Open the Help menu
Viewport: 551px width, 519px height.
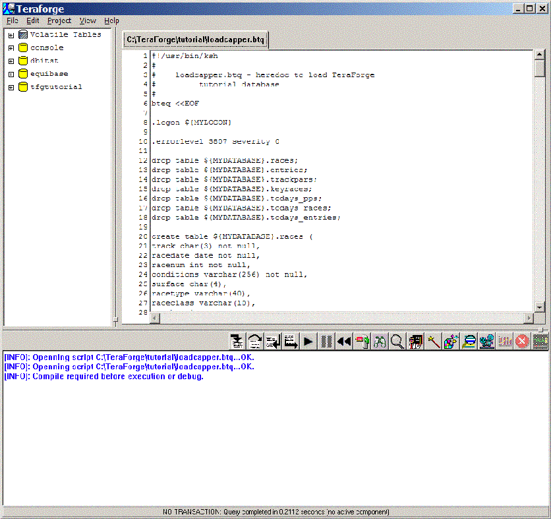click(111, 20)
